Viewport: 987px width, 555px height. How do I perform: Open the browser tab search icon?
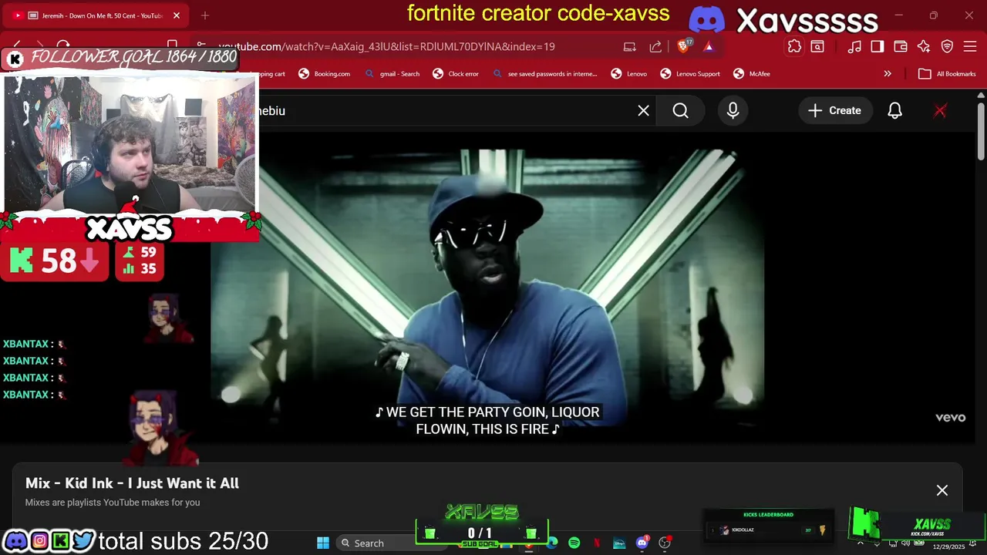[x=817, y=46]
